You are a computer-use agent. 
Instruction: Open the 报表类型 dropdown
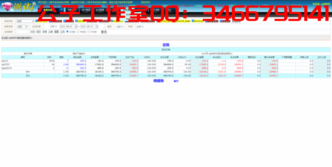click(22, 27)
